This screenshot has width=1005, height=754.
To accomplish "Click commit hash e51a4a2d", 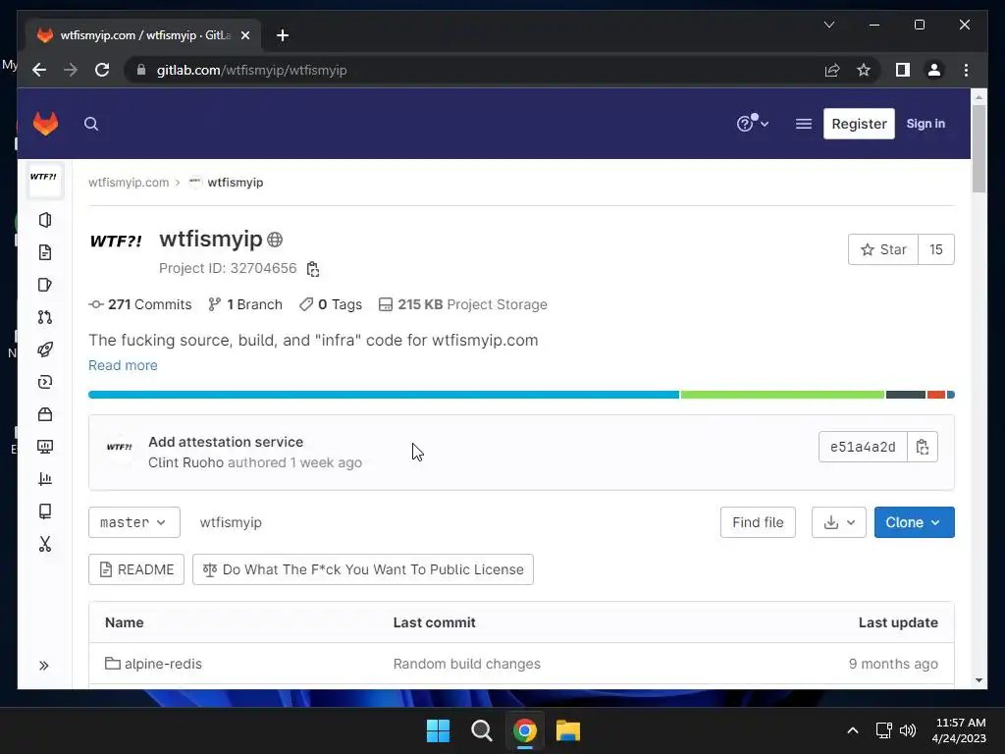I will tap(863, 447).
